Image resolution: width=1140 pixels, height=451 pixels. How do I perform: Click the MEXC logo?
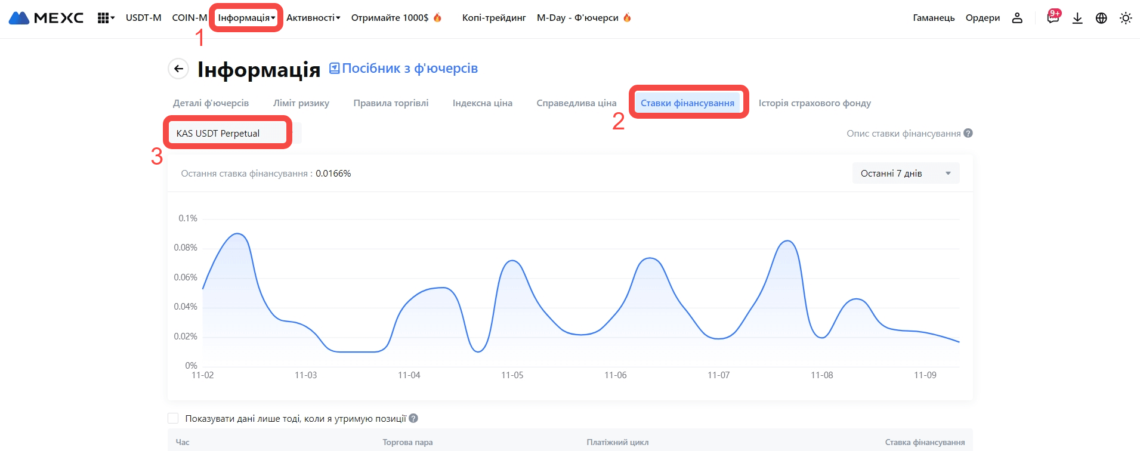pos(46,18)
